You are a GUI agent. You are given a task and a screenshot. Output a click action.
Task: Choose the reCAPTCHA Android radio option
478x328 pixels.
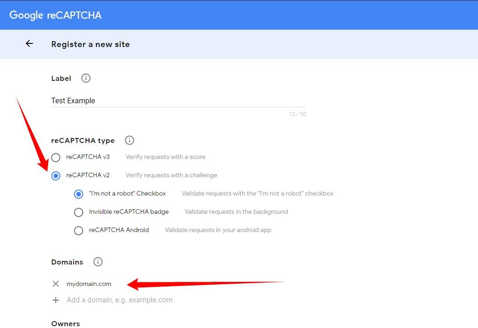point(79,230)
